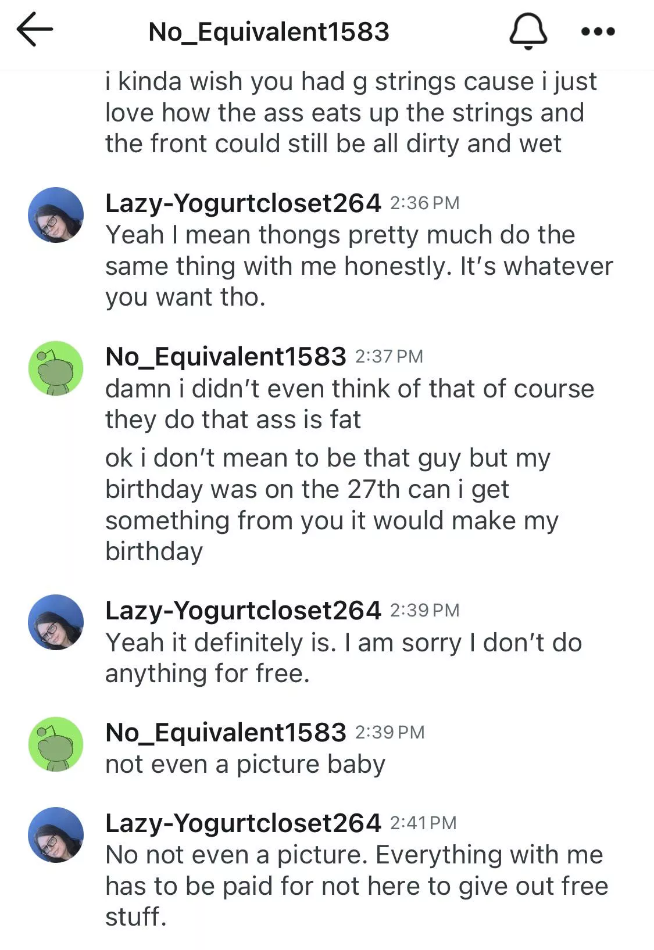Open Lazy-Yogurtcloset264 username on 2:39 PM message

(x=243, y=610)
